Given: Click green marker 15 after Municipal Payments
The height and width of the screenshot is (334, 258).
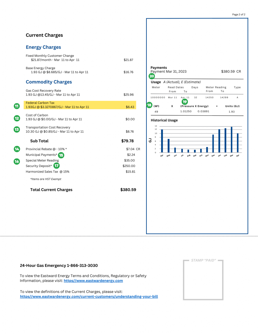Looking at the screenshot, I should 61,155.
